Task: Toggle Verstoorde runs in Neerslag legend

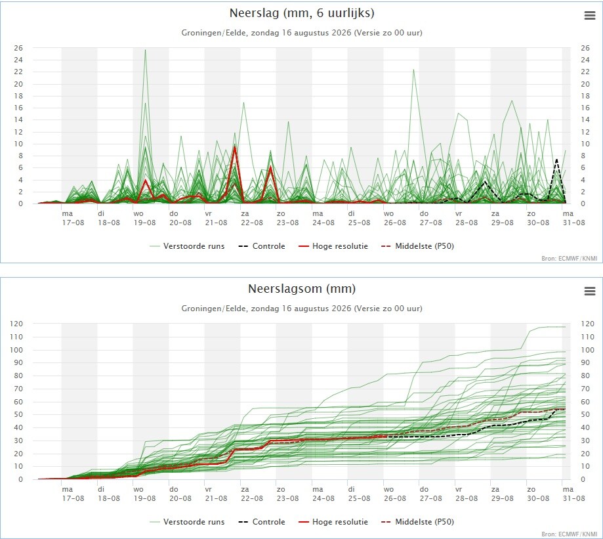Action: [187, 246]
